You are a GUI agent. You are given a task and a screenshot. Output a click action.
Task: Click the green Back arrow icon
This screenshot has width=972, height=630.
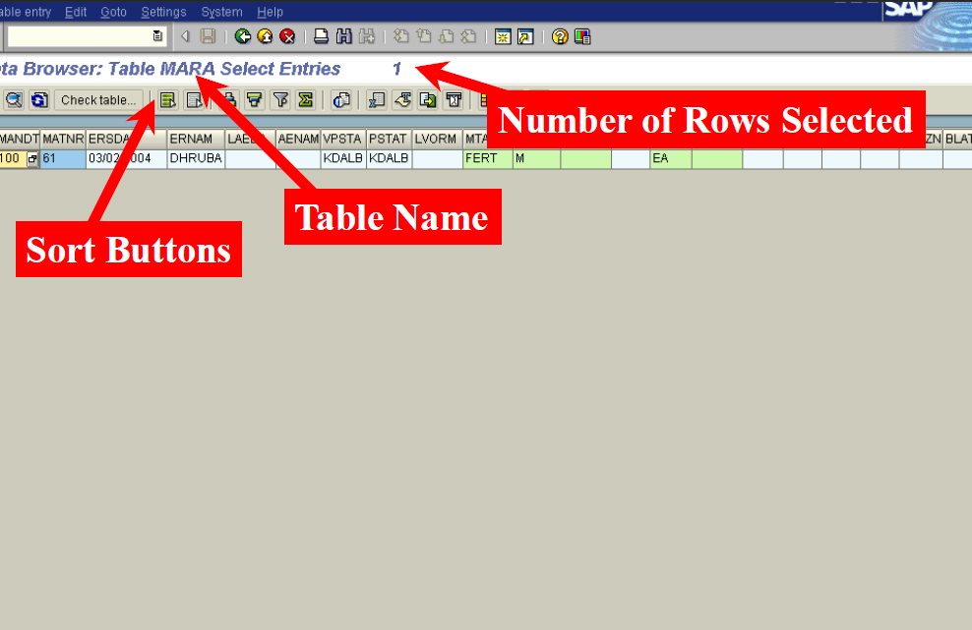pos(242,36)
